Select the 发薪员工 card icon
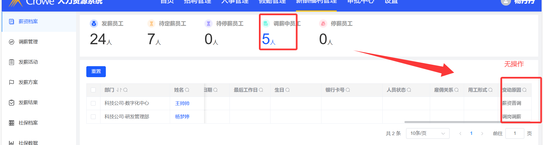Image resolution: width=543 pixels, height=145 pixels. click(94, 24)
